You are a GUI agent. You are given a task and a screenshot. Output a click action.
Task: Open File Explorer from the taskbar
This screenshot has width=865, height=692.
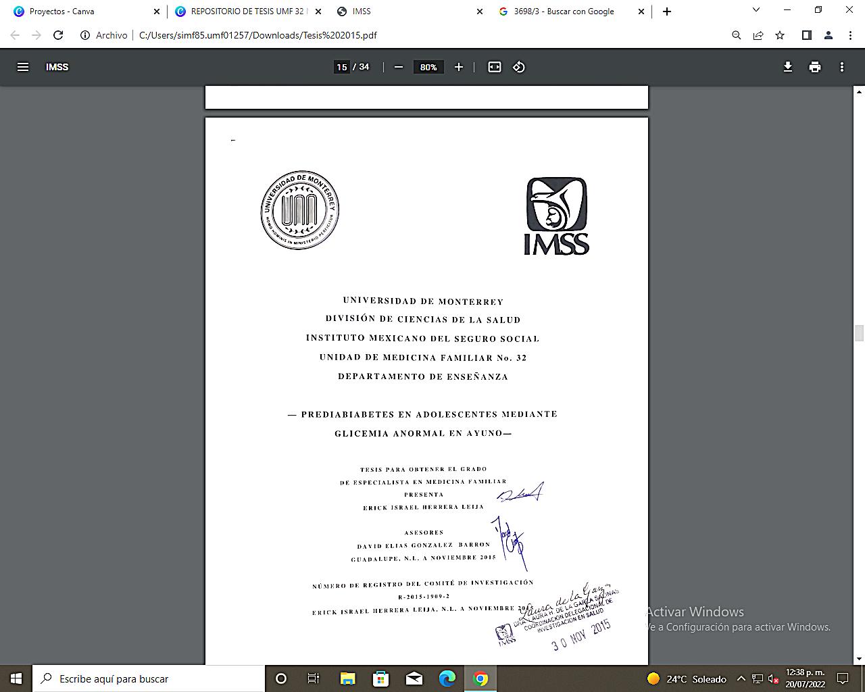(347, 678)
